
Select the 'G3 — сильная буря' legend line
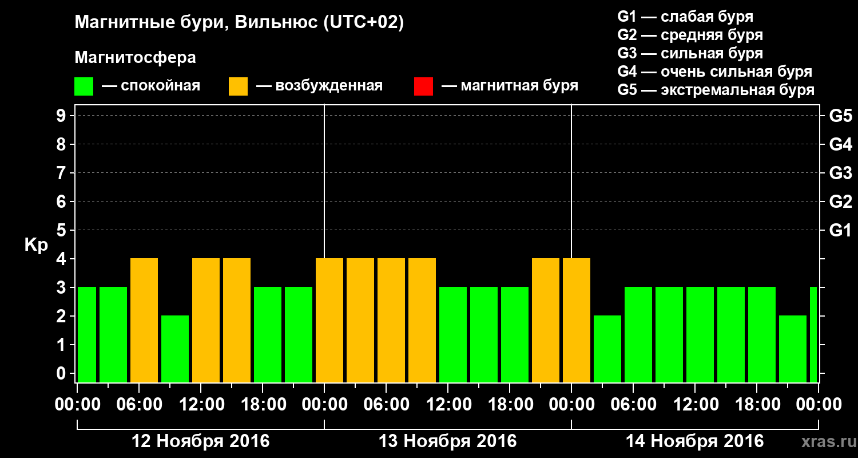pyautogui.click(x=690, y=53)
